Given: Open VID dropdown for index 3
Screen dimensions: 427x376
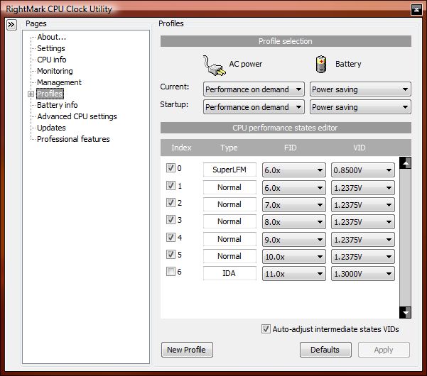Looking at the screenshot, I should tap(363, 222).
